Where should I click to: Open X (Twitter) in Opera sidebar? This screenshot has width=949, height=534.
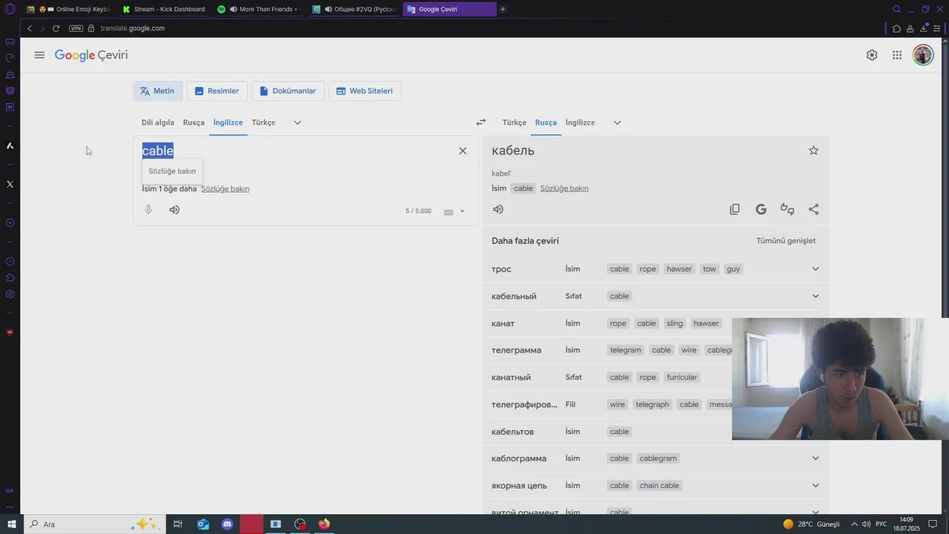[10, 184]
